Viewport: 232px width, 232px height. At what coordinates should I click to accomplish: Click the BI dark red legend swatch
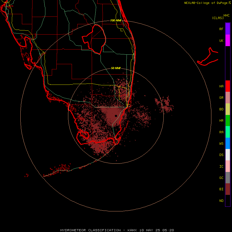point(228,189)
